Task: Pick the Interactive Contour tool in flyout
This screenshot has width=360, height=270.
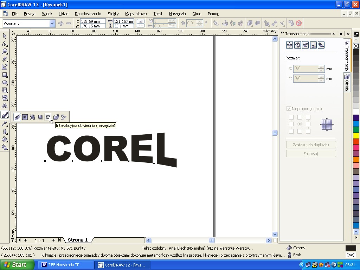Action: click(25, 117)
